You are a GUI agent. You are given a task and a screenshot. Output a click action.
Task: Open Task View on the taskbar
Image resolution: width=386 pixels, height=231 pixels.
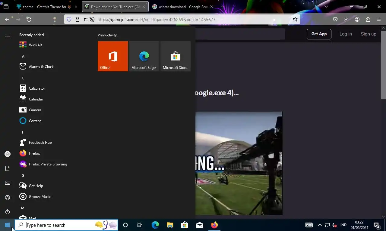[140, 225]
